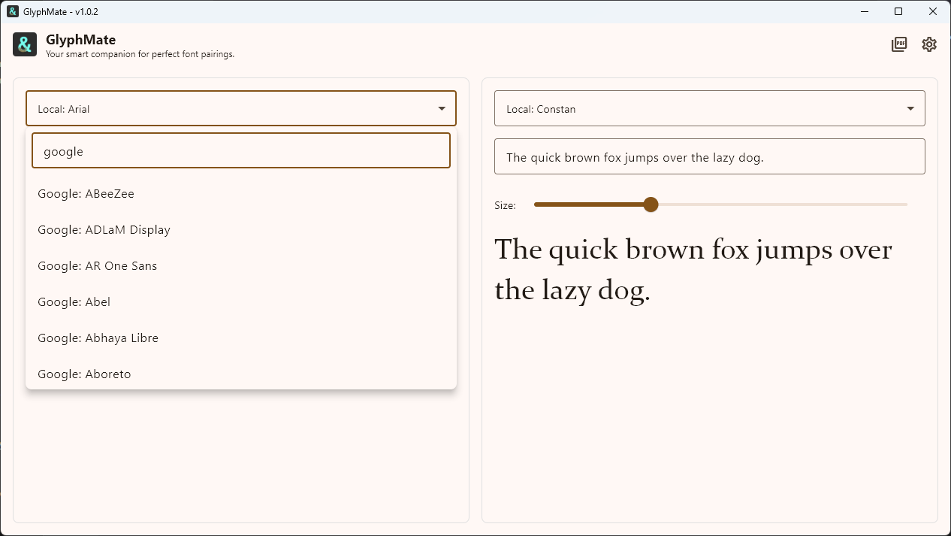Click the sample sentence text field
Viewport: 951px width, 536px height.
[x=709, y=156]
